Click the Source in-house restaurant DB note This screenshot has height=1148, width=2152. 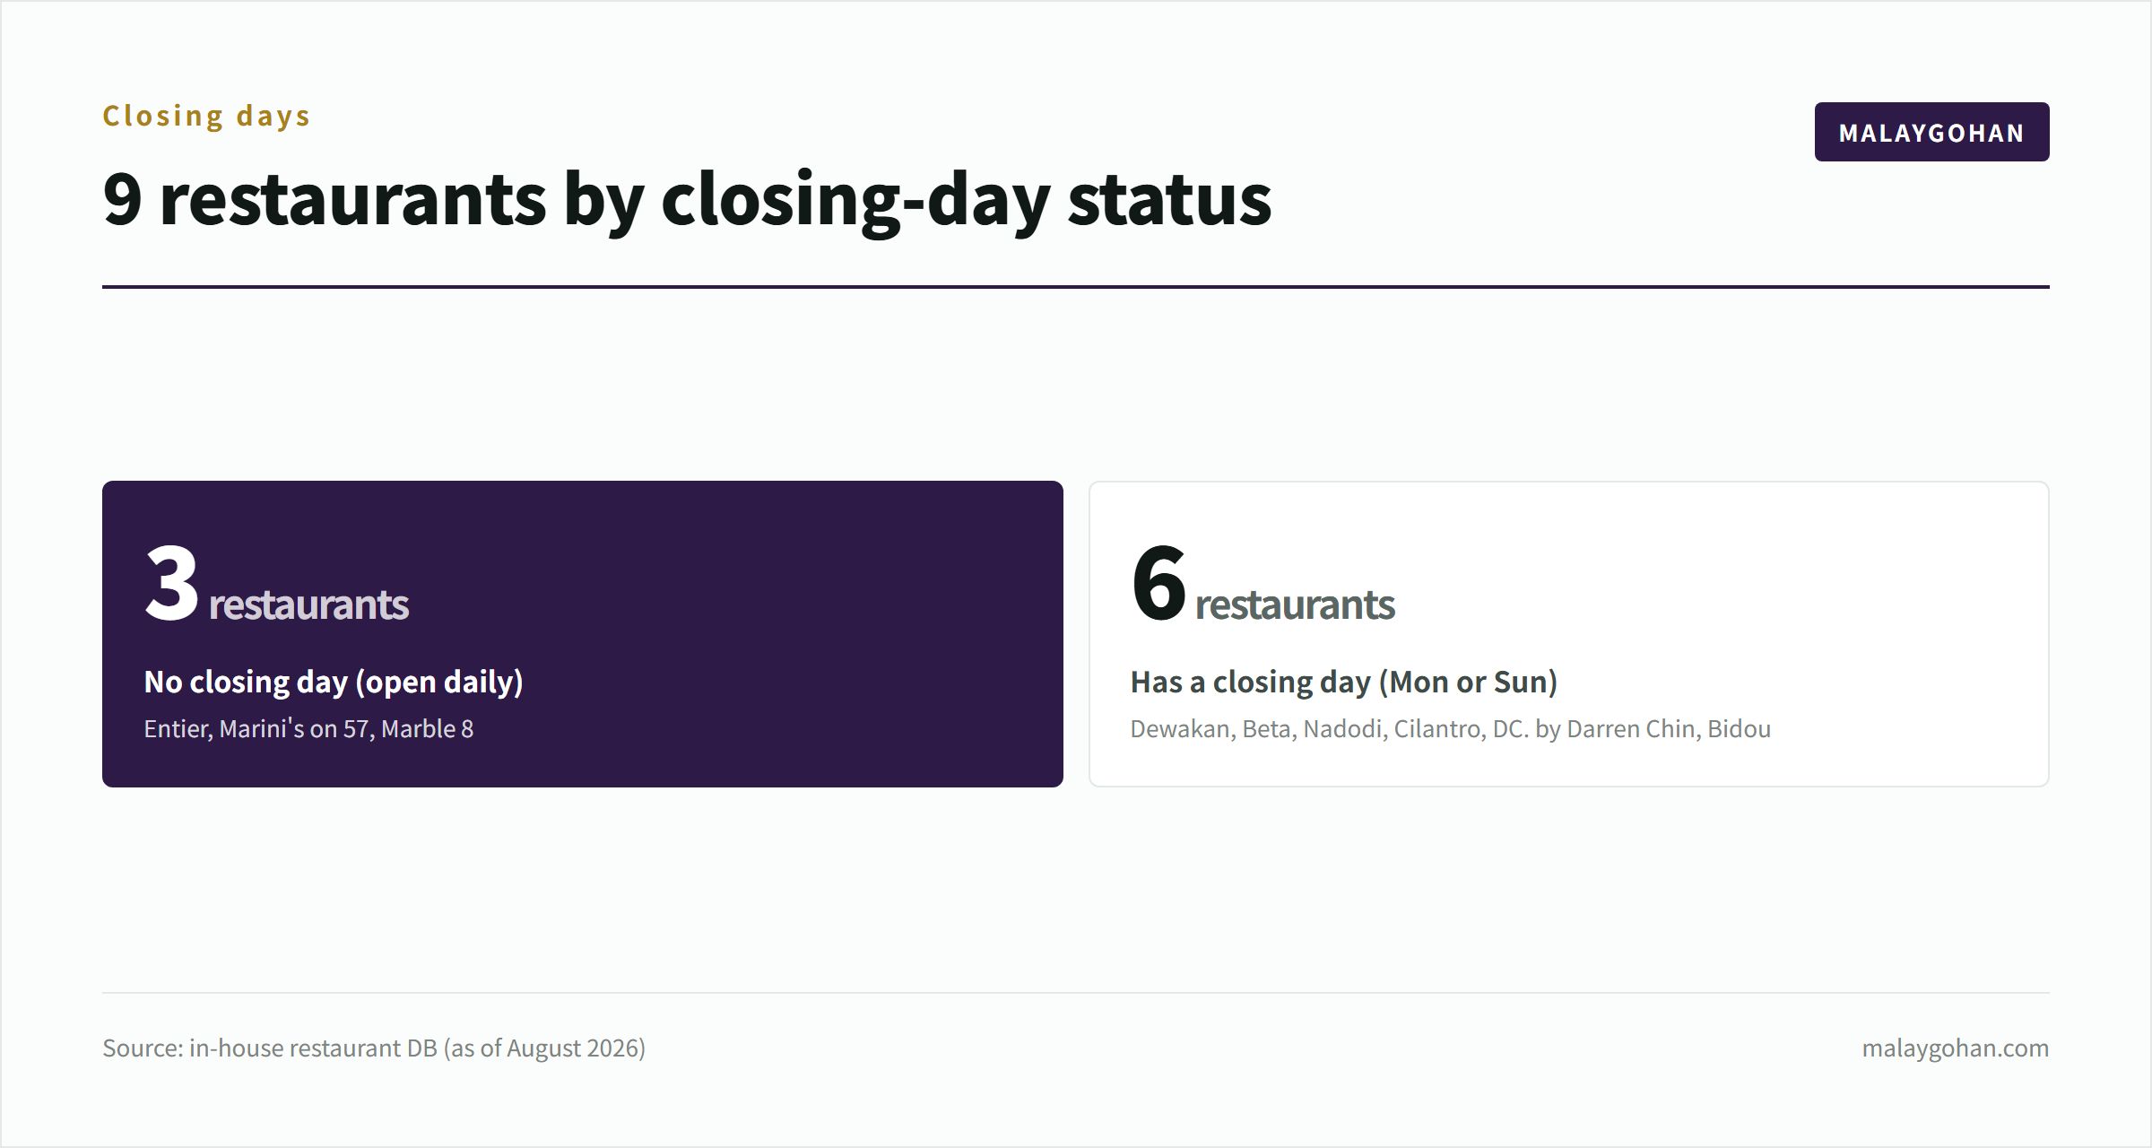click(x=374, y=1048)
